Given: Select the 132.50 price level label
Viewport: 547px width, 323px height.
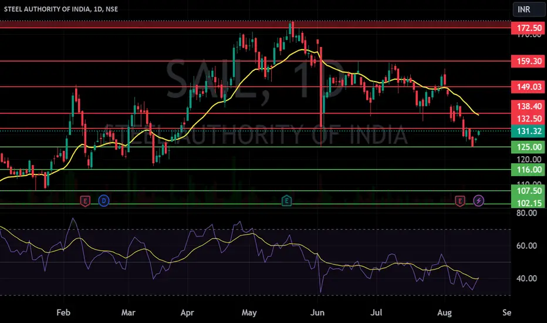Looking at the screenshot, I should click(528, 119).
